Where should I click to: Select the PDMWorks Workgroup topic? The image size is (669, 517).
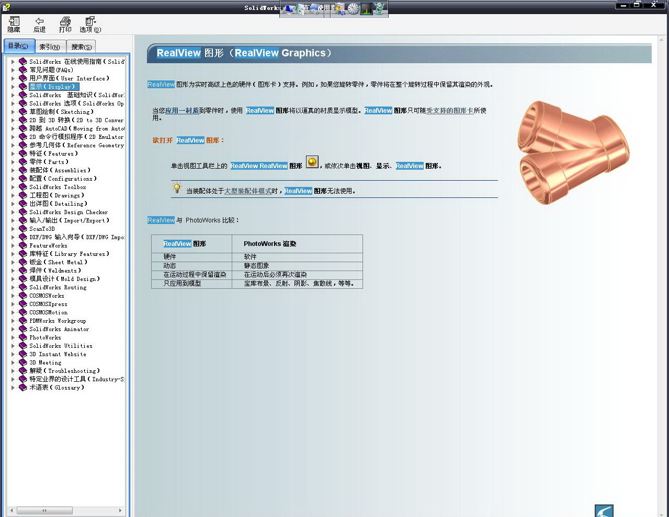point(58,321)
